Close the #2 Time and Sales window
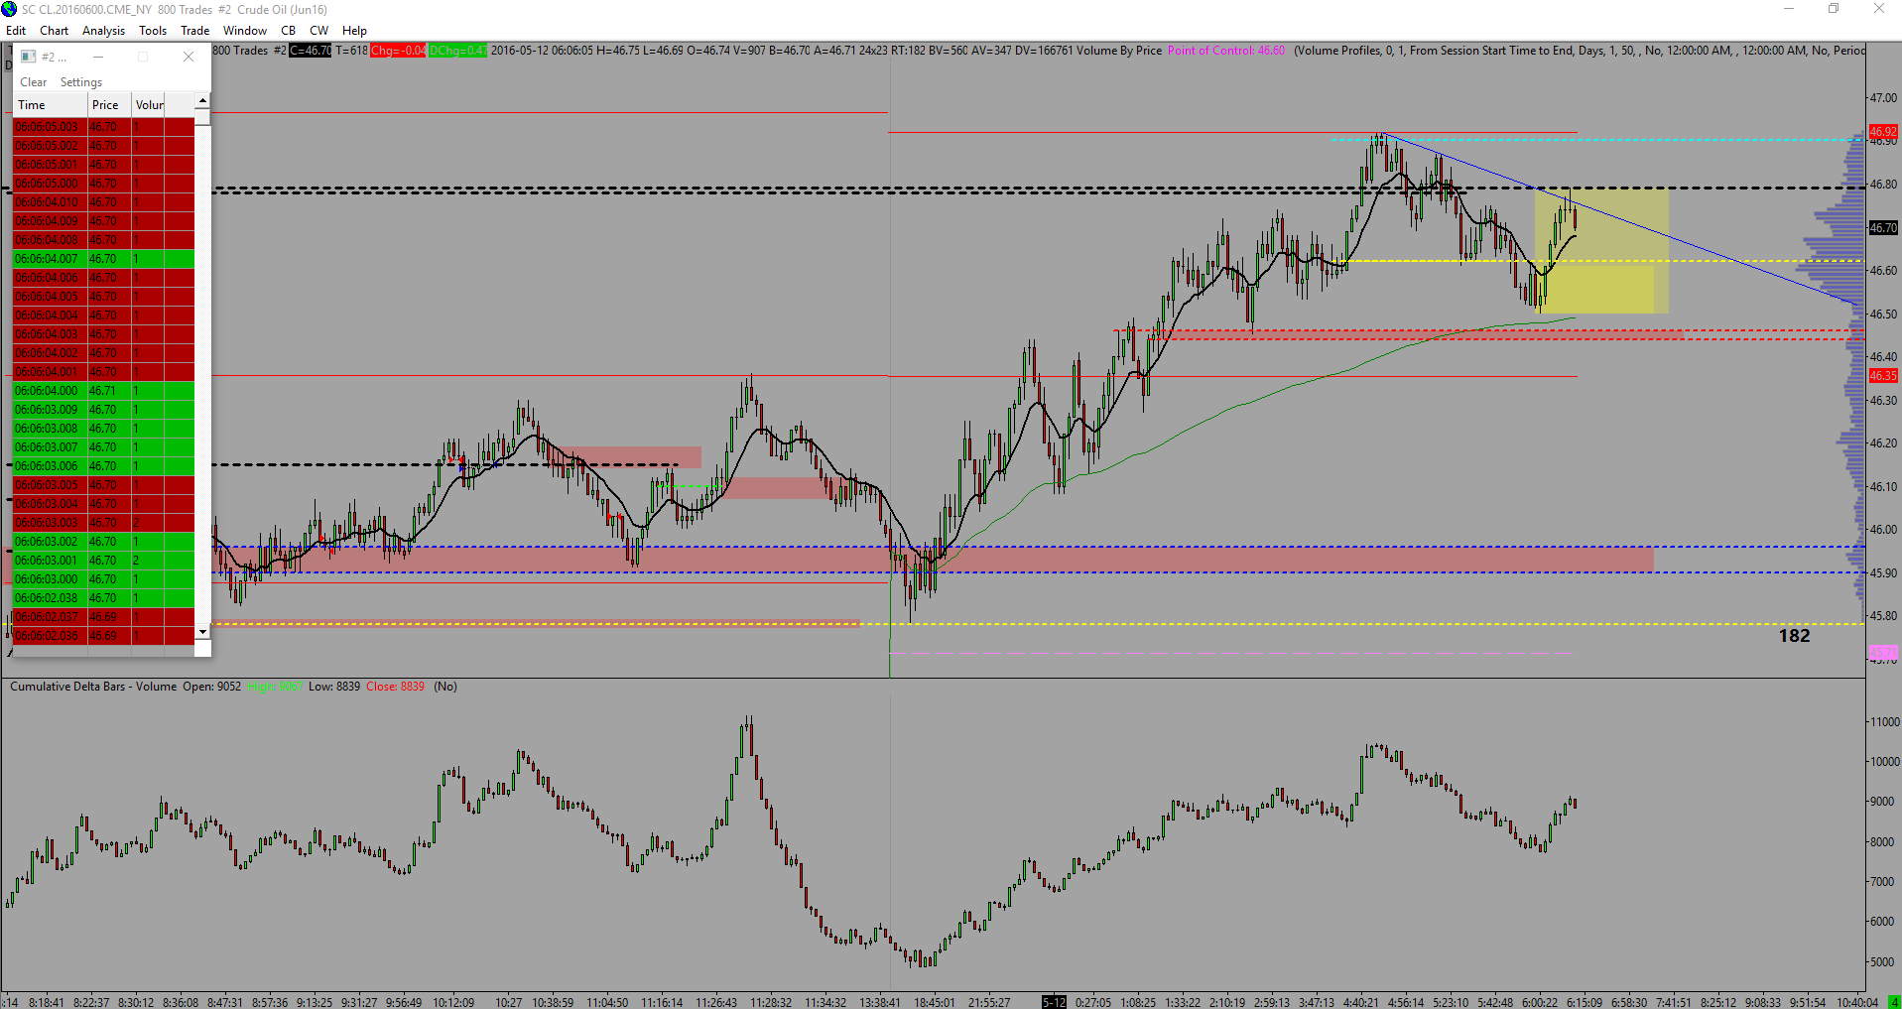 [189, 57]
